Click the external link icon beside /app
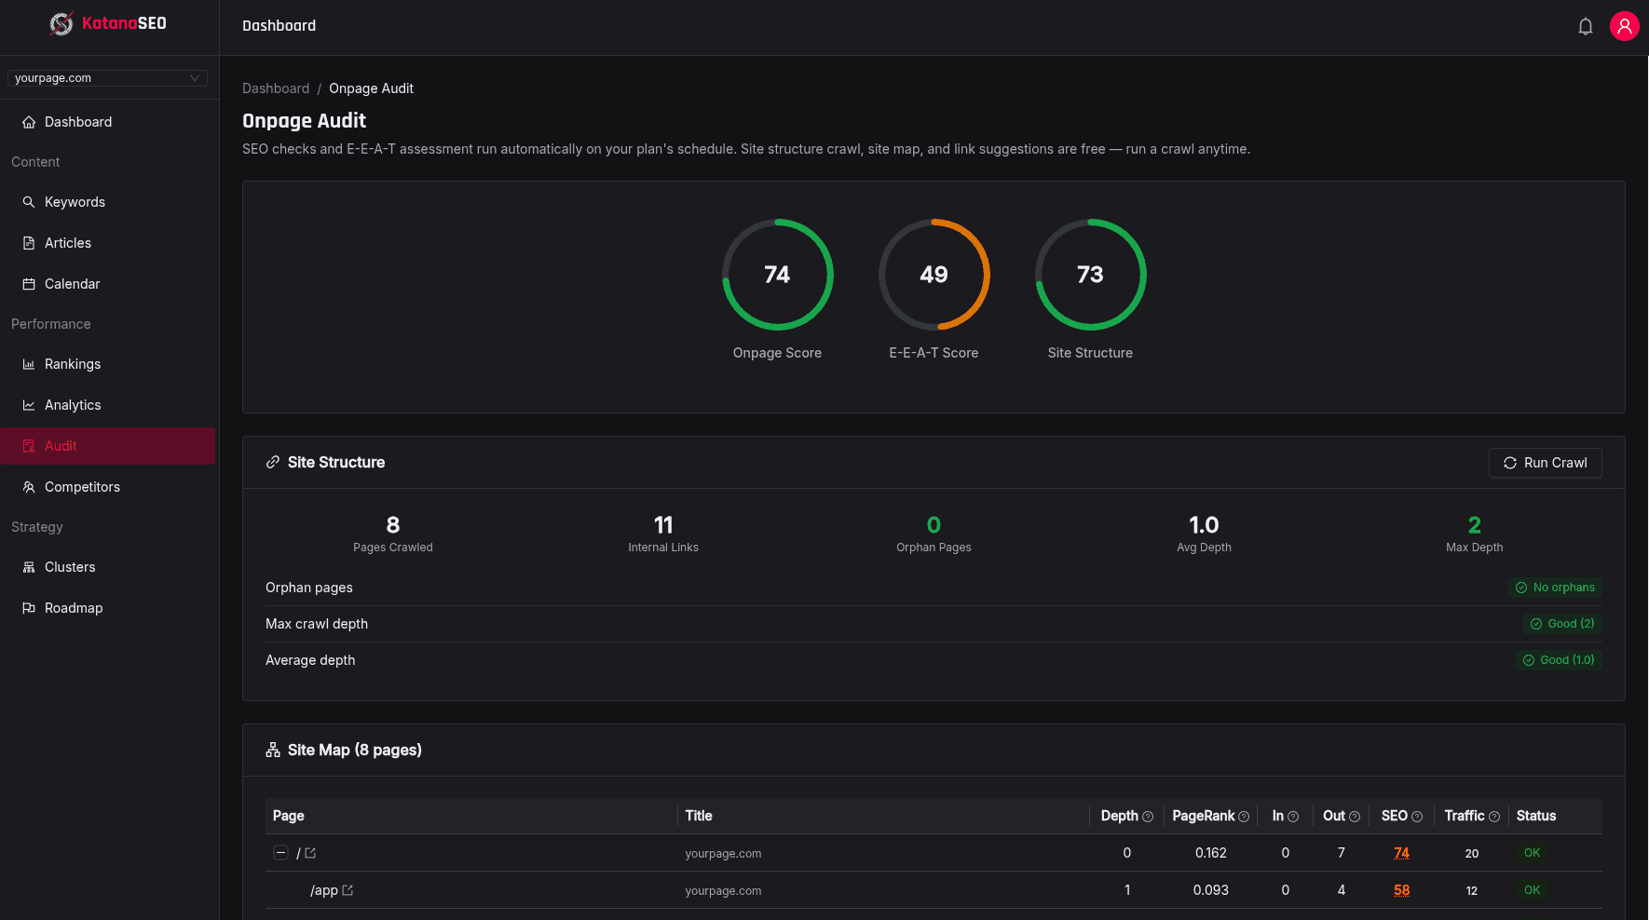1649x920 pixels. (348, 890)
